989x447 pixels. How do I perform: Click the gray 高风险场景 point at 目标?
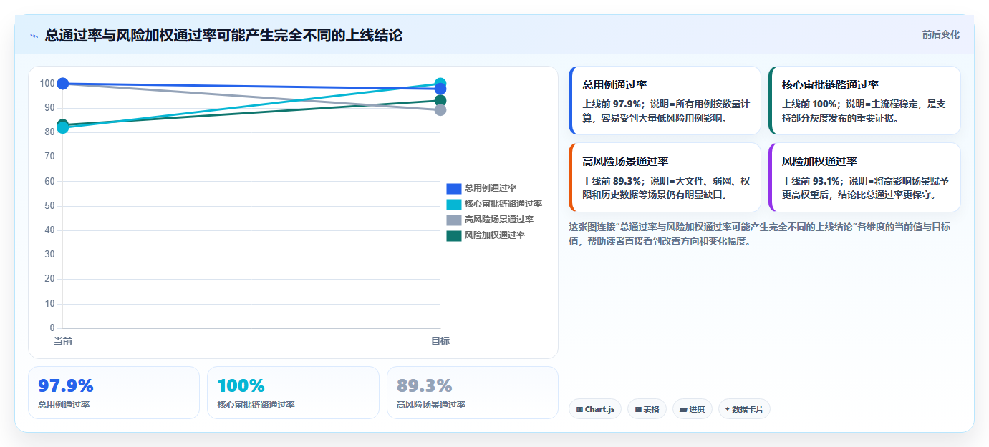click(x=440, y=109)
